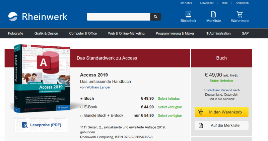Open the Merkliste icon in header
The width and height of the screenshot is (268, 141).
tap(213, 14)
